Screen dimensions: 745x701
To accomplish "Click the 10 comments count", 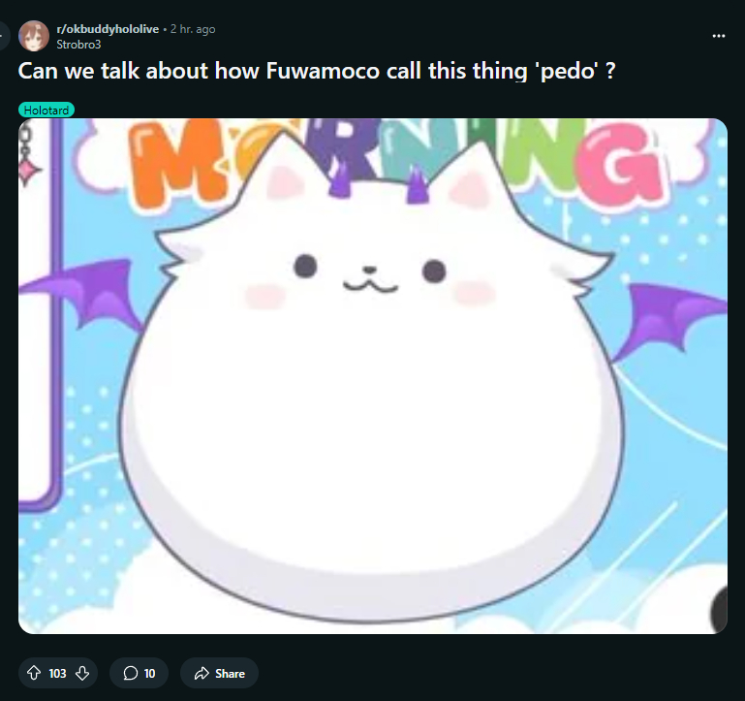I will pos(149,674).
